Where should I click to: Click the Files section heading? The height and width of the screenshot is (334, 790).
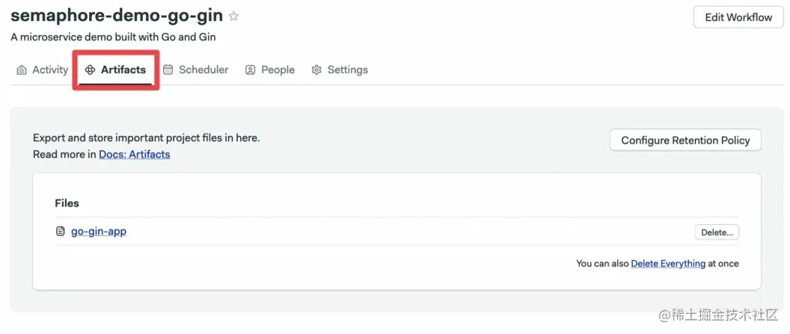(67, 203)
